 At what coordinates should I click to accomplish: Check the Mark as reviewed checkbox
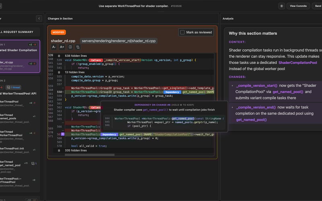tap(182, 32)
